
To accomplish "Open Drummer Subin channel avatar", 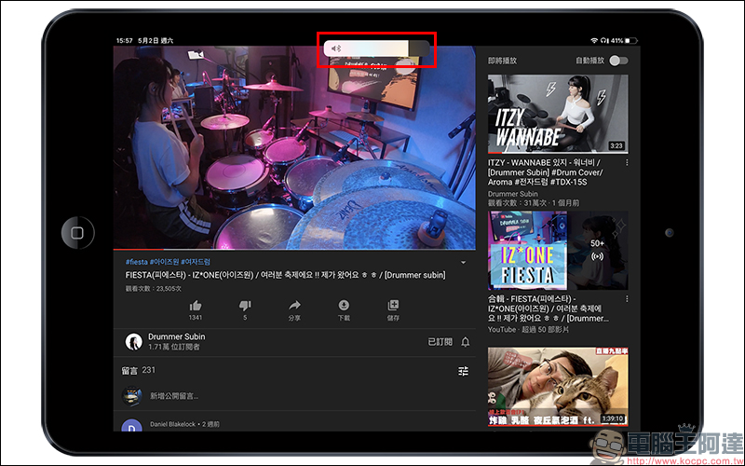I will pos(133,341).
